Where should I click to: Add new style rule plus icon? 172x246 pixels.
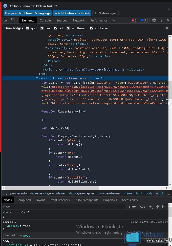[x=150, y=207]
